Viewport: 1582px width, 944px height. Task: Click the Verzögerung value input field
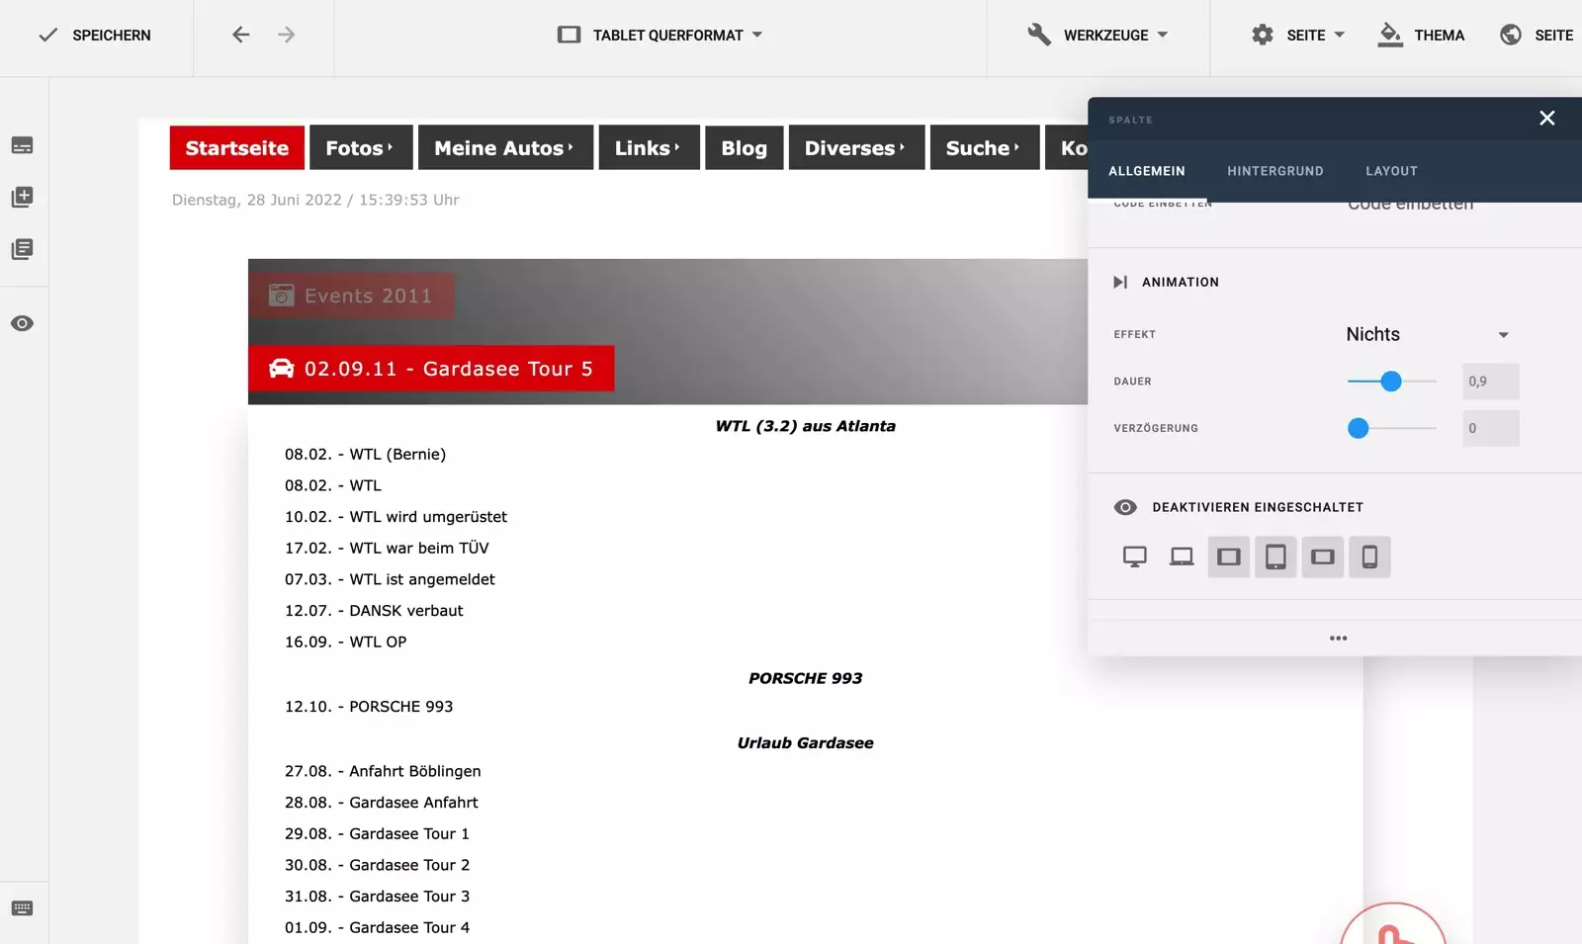(1490, 428)
